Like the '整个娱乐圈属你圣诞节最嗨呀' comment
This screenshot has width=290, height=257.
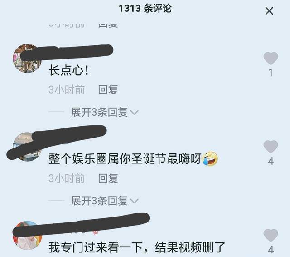[x=271, y=147]
